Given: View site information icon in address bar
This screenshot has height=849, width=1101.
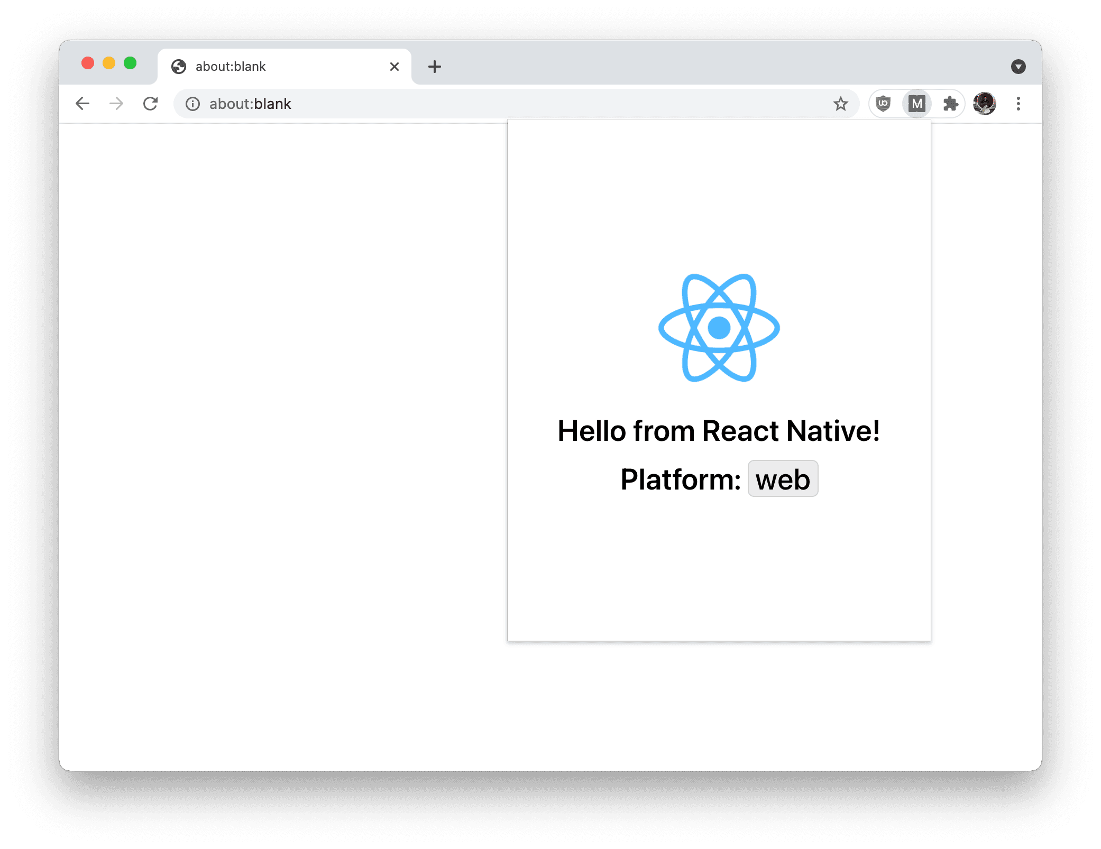Looking at the screenshot, I should coord(193,104).
